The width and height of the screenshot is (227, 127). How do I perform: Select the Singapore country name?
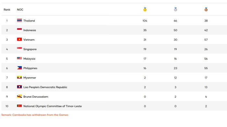[x=30, y=49]
